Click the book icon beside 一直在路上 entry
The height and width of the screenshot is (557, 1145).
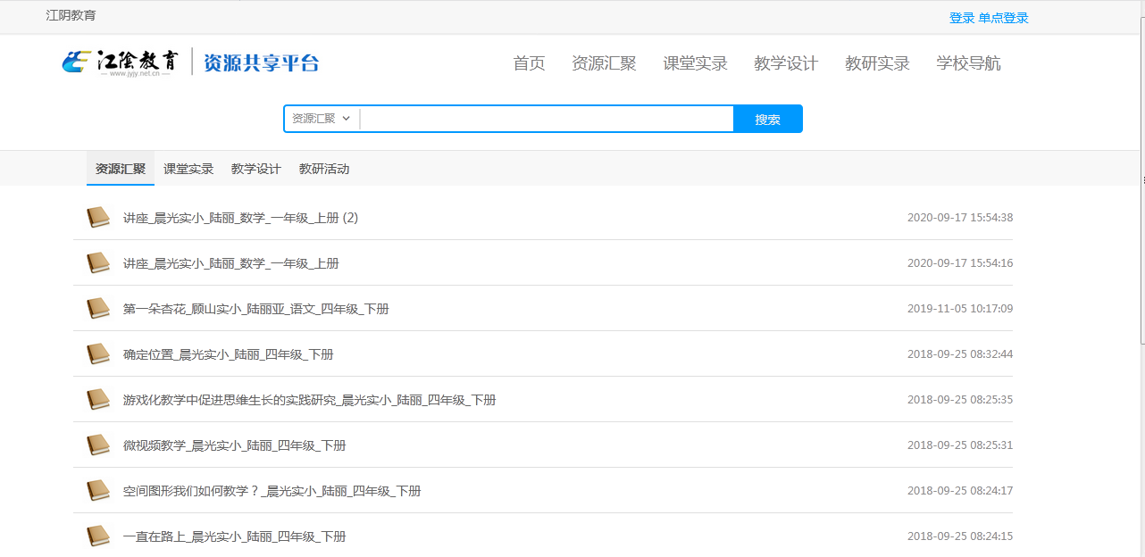[x=97, y=536]
